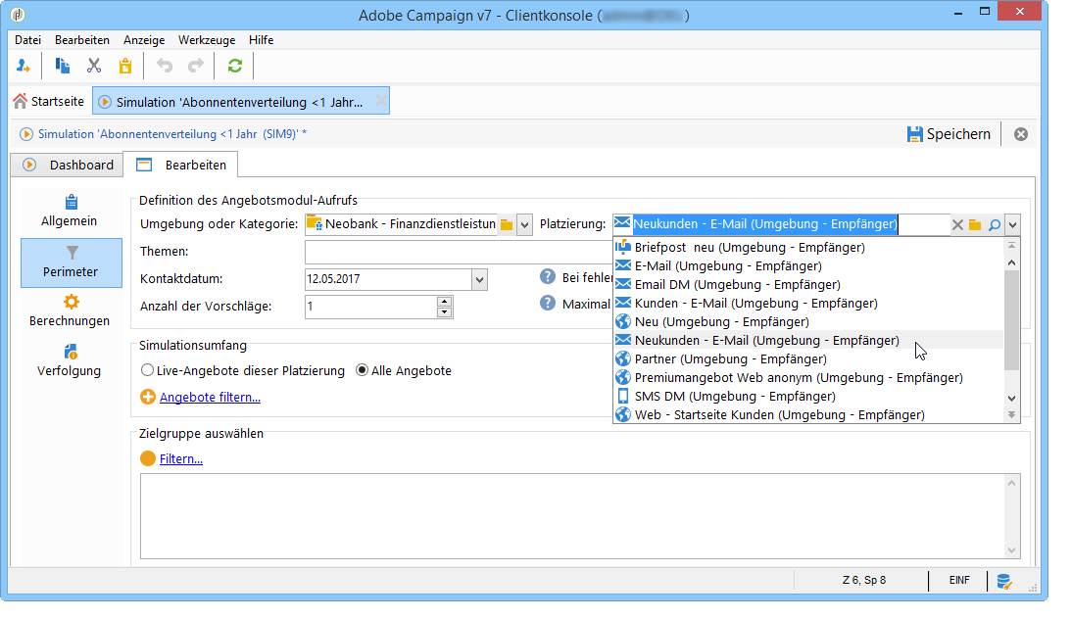Click the placement list scroll down arrow
Viewport: 1071px width, 620px height.
pos(1011,398)
